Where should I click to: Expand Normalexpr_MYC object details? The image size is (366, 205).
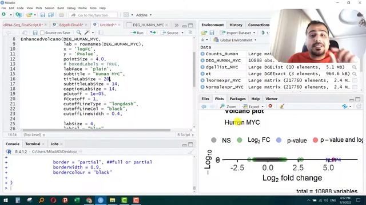[x=202, y=87]
